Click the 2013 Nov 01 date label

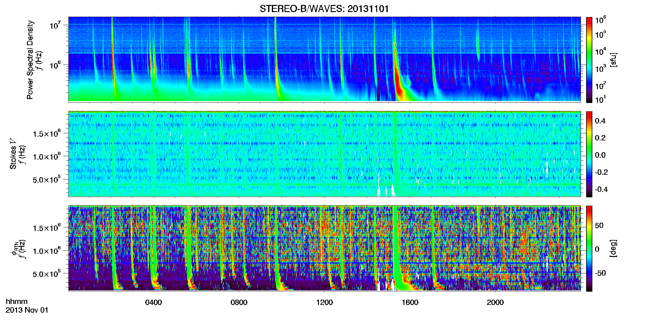[27, 310]
